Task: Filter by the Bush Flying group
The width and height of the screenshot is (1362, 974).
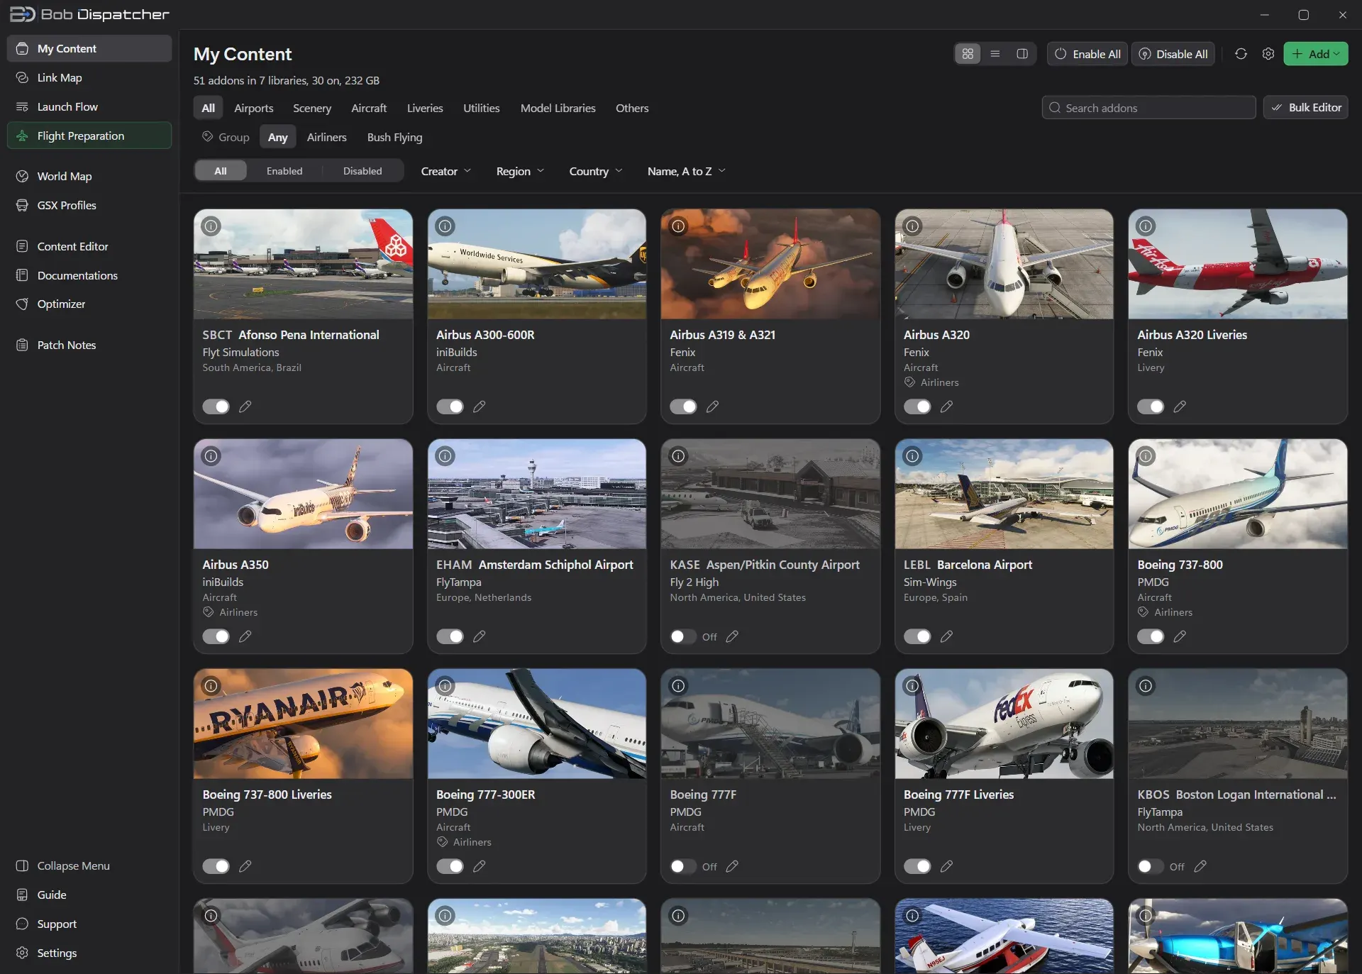Action: coord(394,137)
